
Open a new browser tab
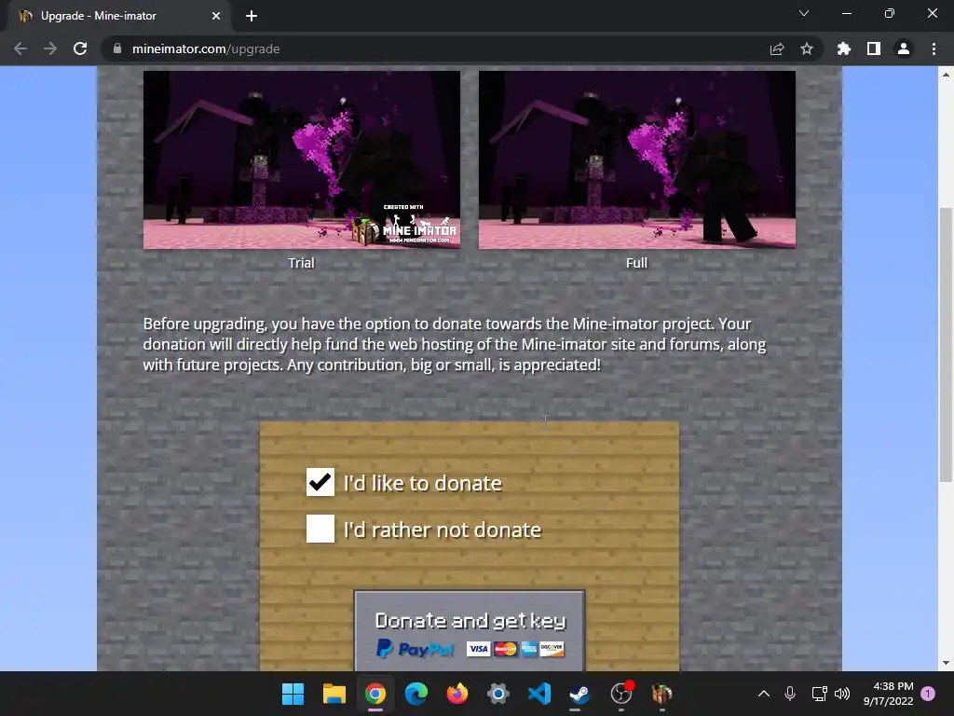pyautogui.click(x=252, y=16)
